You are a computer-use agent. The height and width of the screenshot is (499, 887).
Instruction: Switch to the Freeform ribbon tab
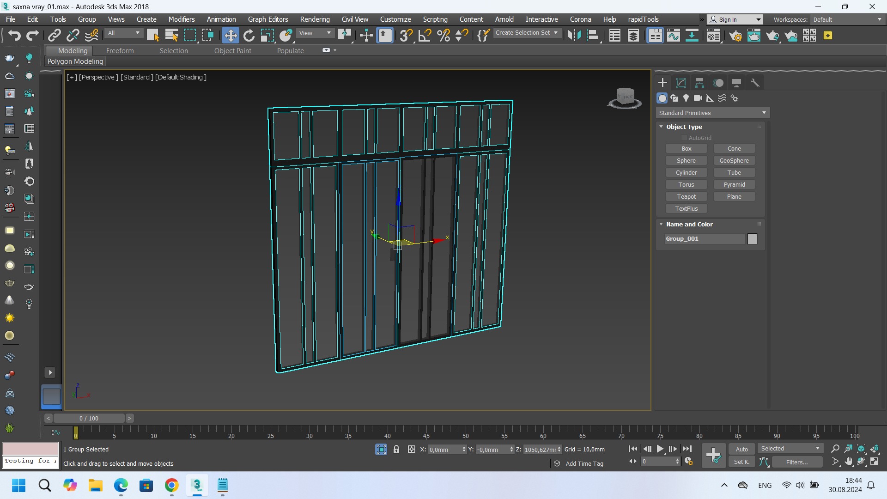(x=120, y=51)
